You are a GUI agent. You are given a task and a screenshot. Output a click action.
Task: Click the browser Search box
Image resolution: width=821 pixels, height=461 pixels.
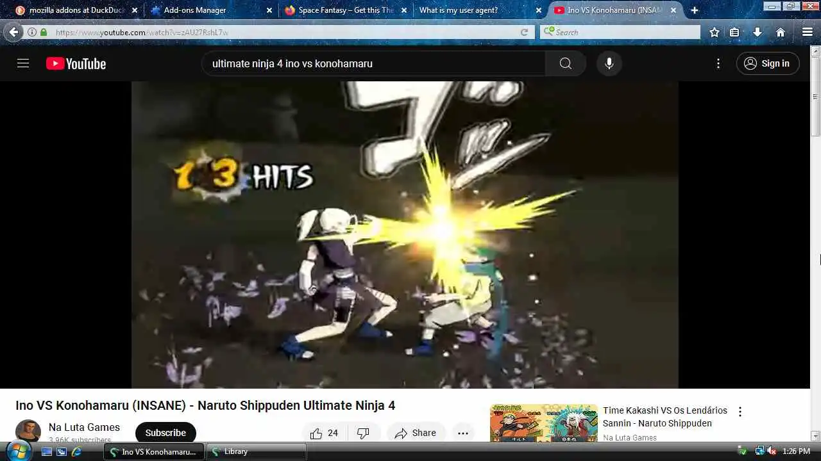point(621,32)
